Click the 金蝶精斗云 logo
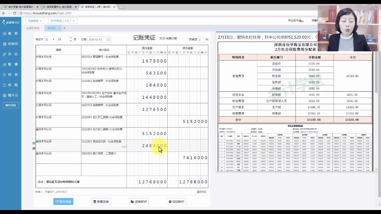 (11, 22)
